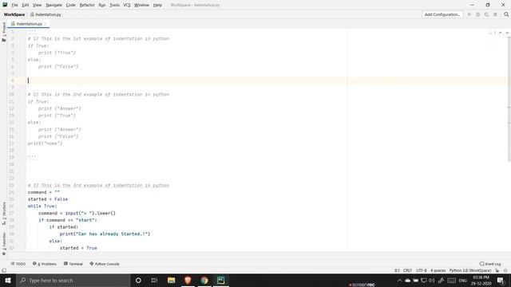Click the WorkSpace breadcrumb in navigation bar
511x287 pixels.
point(14,14)
